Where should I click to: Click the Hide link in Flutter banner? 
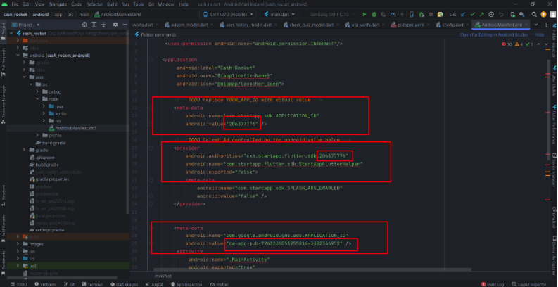point(540,34)
